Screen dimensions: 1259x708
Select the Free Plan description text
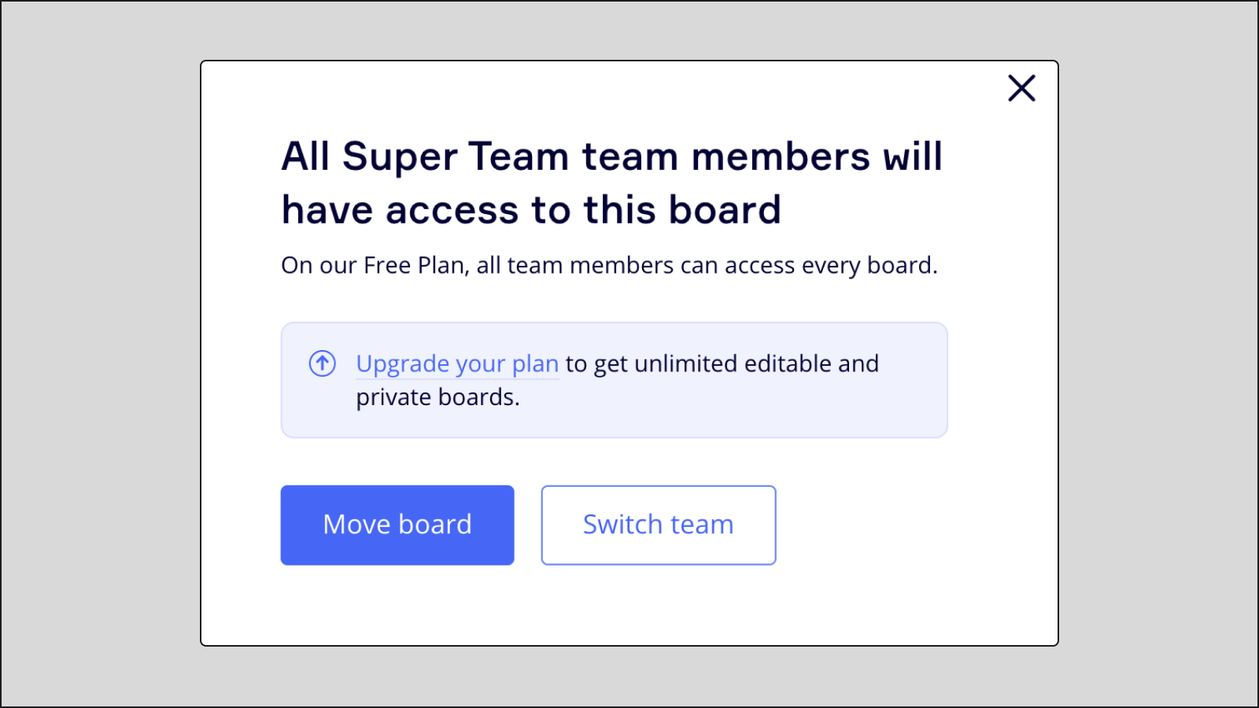[609, 265]
